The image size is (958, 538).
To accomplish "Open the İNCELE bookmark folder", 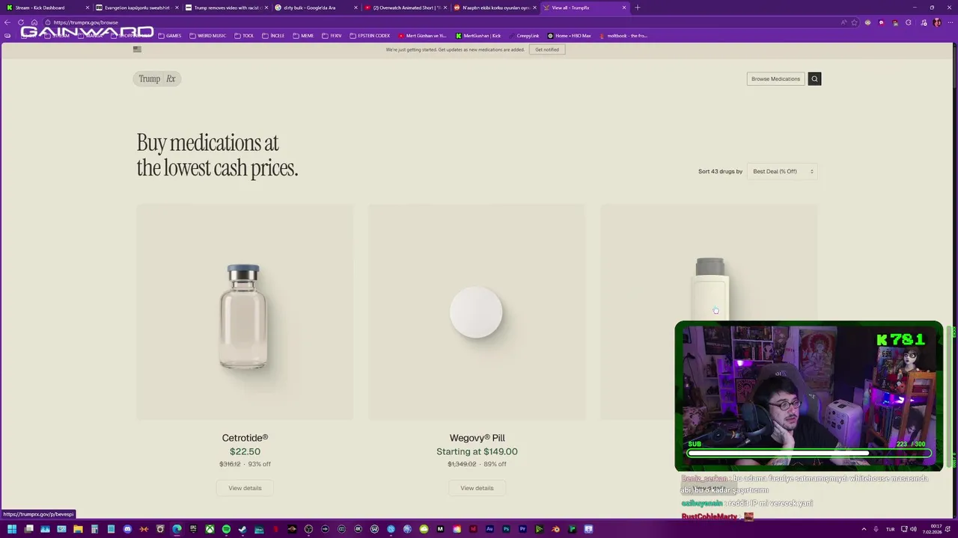I will 273,35.
